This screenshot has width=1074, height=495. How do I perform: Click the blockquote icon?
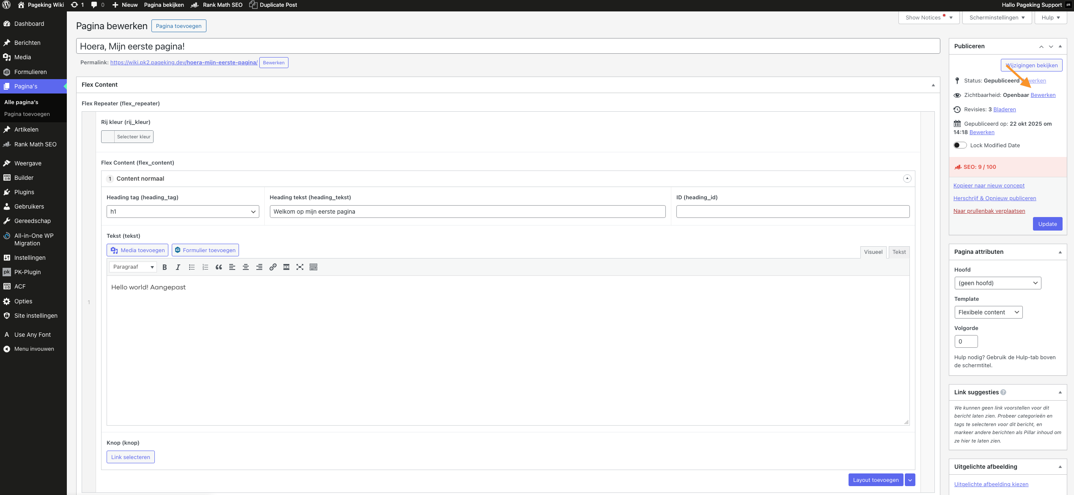(x=219, y=267)
